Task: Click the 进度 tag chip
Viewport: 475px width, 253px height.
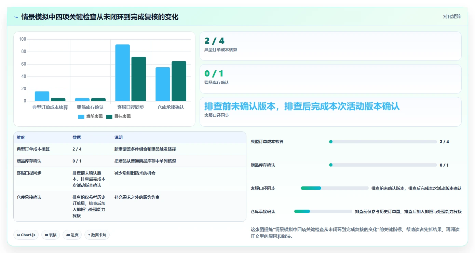Action: [72, 235]
